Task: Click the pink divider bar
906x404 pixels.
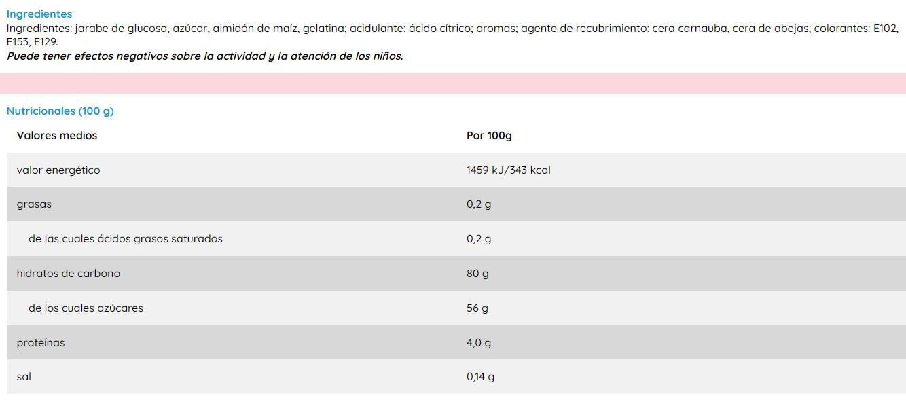Action: [x=453, y=84]
